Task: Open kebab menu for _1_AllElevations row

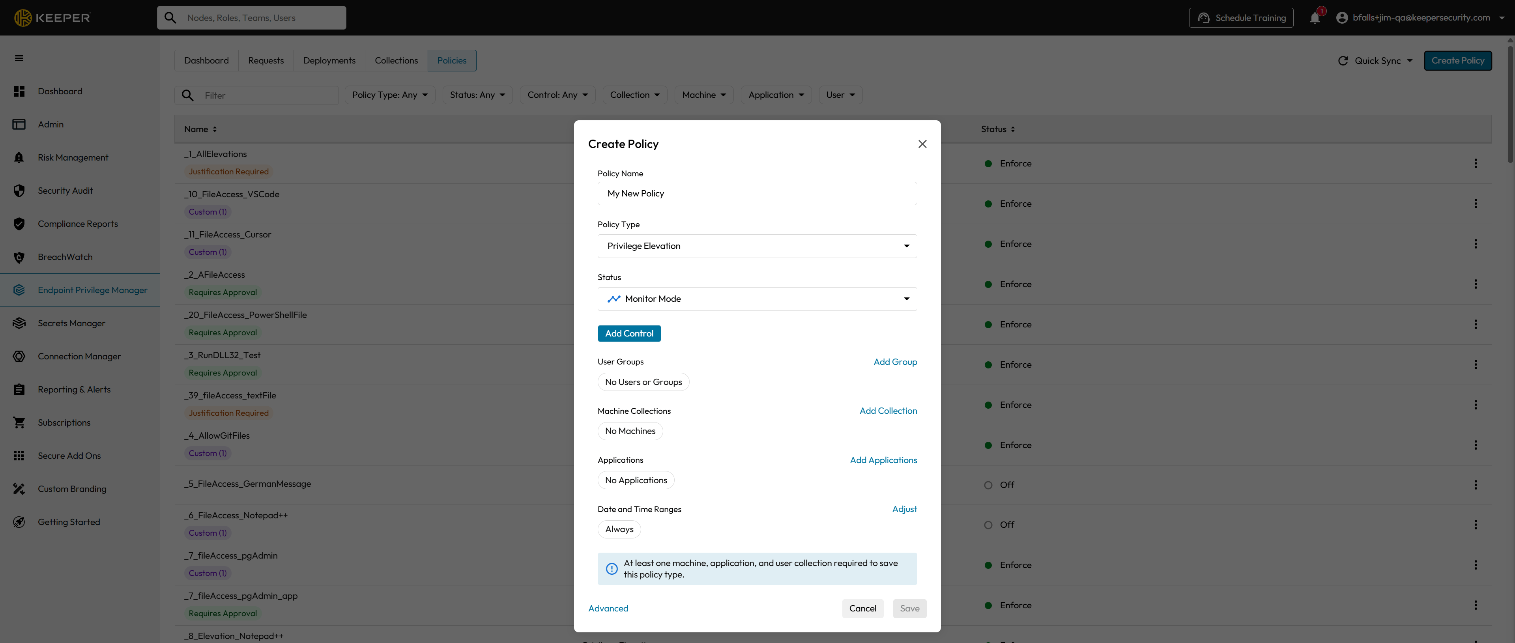Action: click(x=1475, y=164)
